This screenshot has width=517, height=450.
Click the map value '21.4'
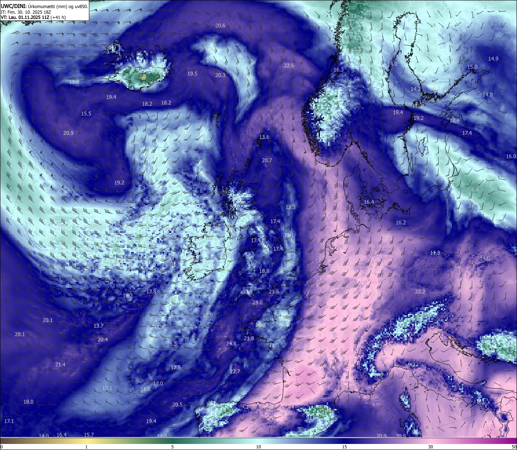pyautogui.click(x=60, y=364)
